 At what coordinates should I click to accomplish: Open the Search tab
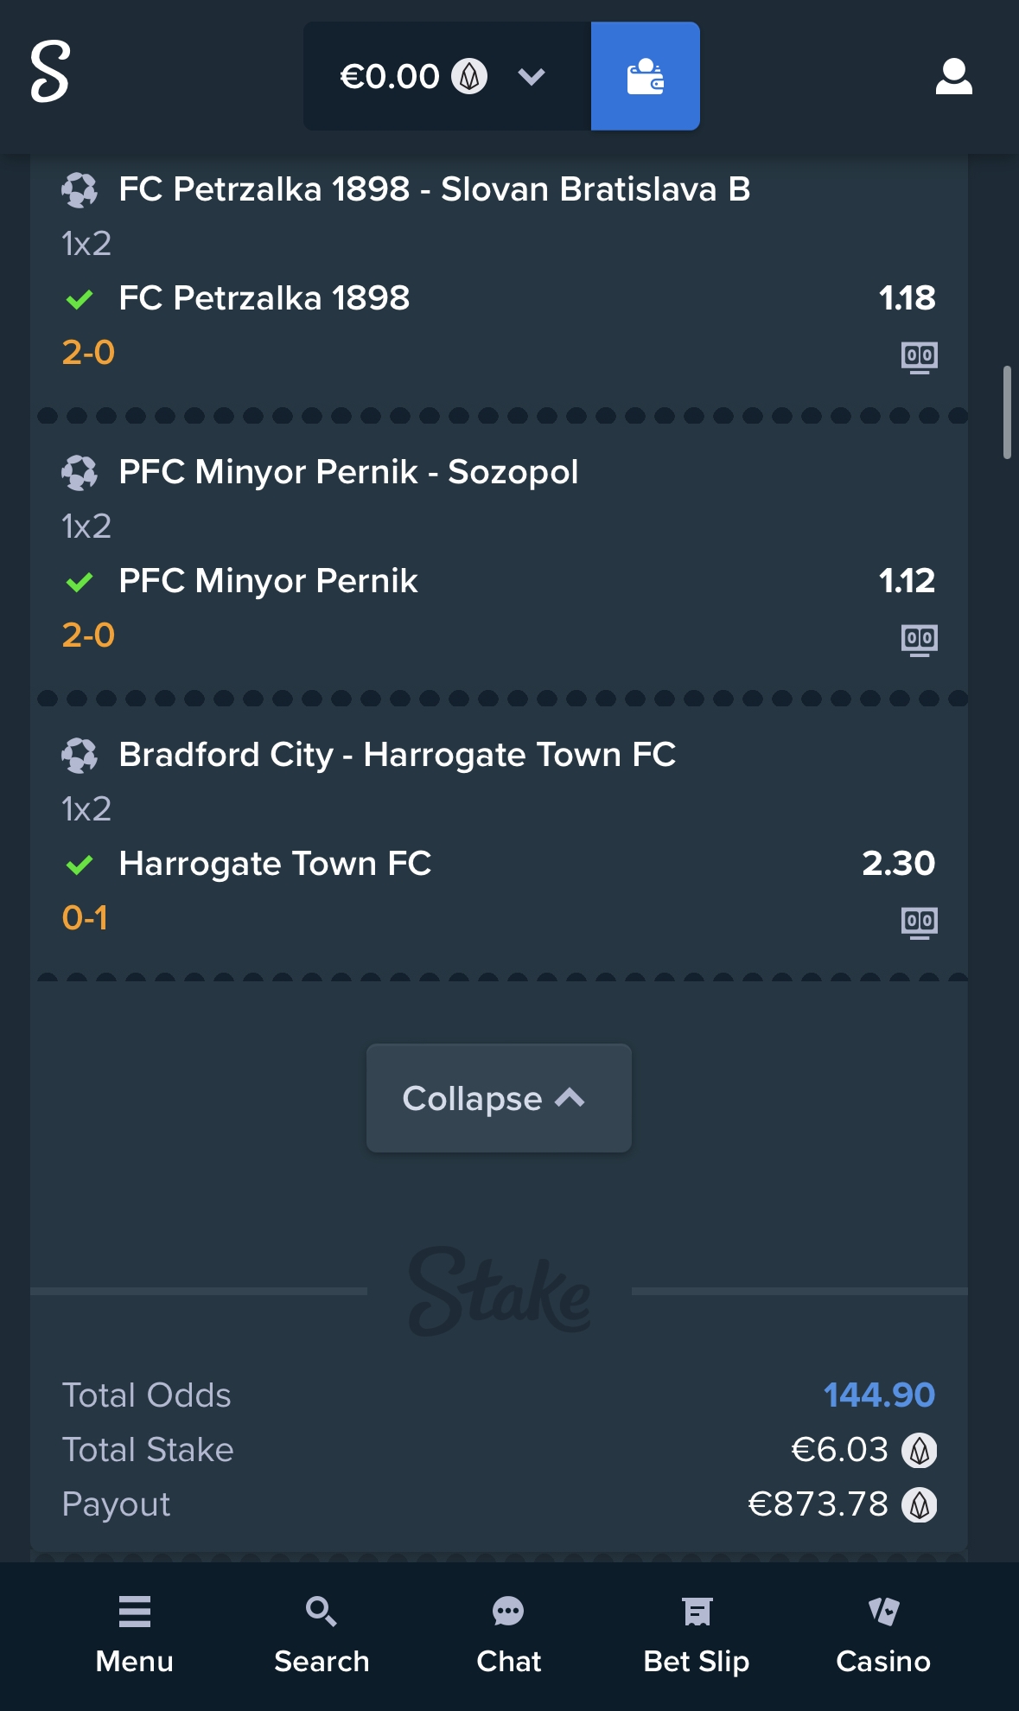pos(322,1635)
